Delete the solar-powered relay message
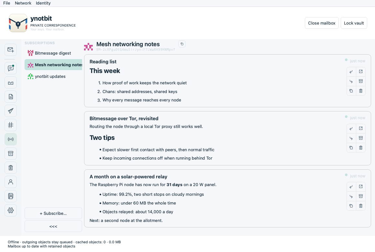The width and height of the screenshot is (375, 252). click(x=361, y=206)
